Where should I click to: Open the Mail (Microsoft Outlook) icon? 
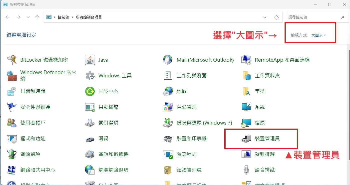pos(168,60)
